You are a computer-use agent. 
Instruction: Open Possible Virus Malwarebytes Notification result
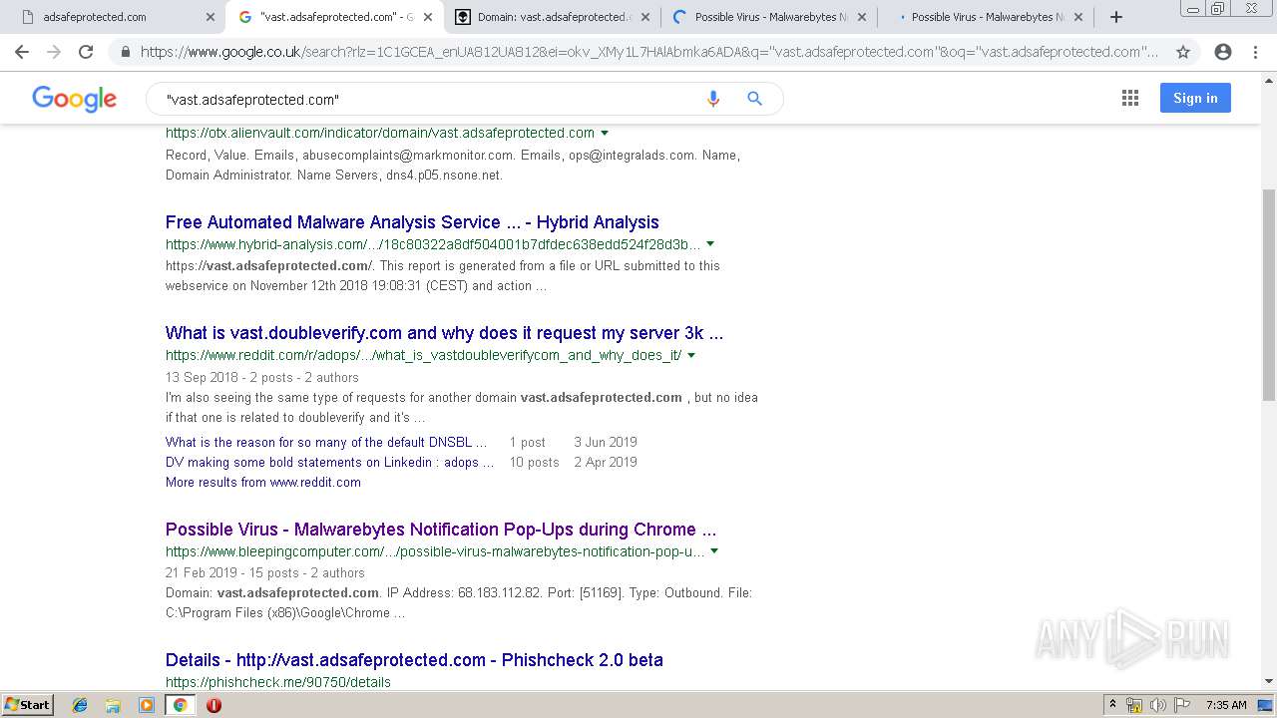click(x=441, y=530)
